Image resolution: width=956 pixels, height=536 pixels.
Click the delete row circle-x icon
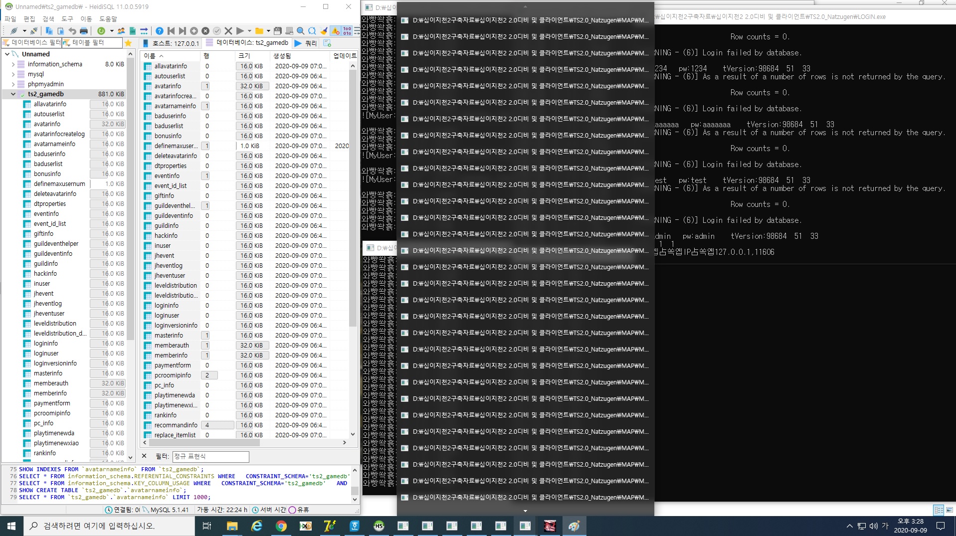tap(205, 31)
